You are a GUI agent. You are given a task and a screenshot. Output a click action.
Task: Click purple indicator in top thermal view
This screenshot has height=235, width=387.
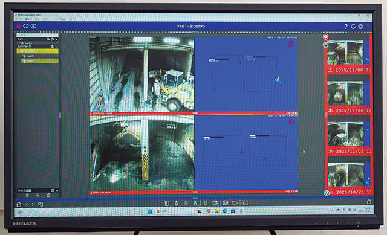(291, 44)
